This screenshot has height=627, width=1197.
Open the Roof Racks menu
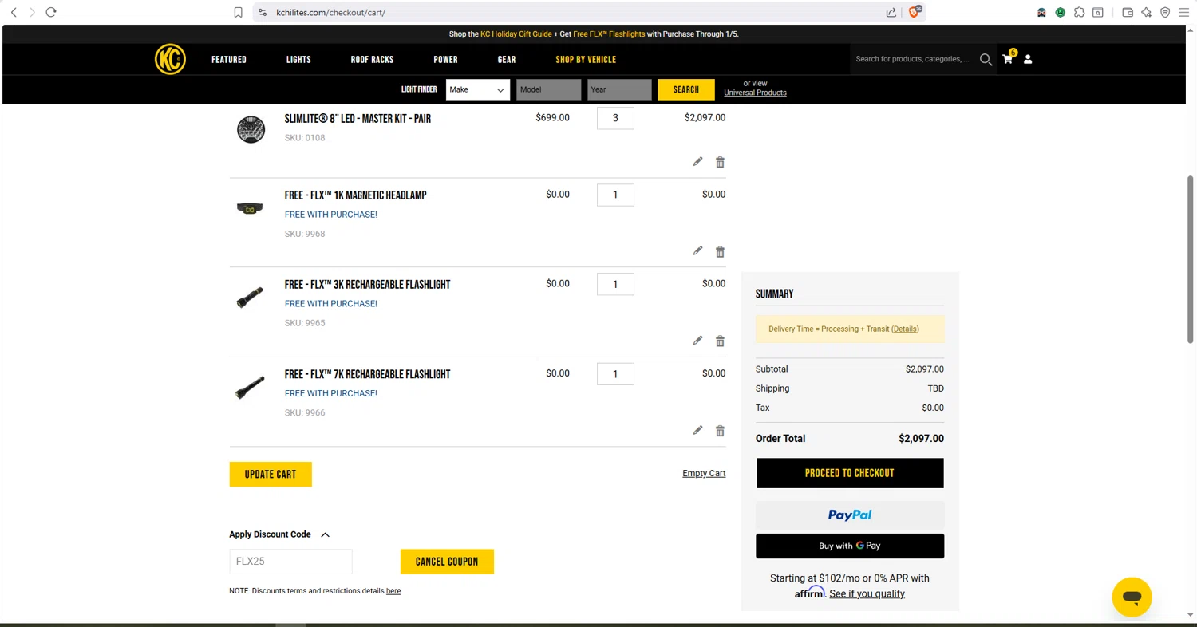coord(372,60)
